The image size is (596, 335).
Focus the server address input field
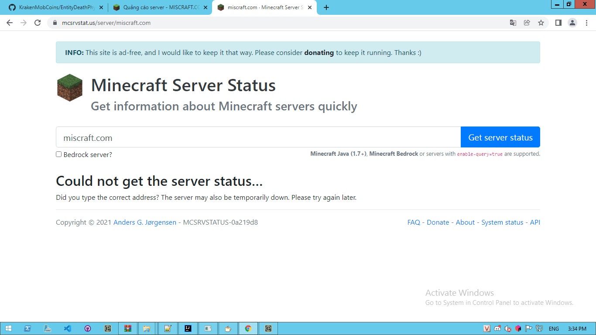(258, 137)
